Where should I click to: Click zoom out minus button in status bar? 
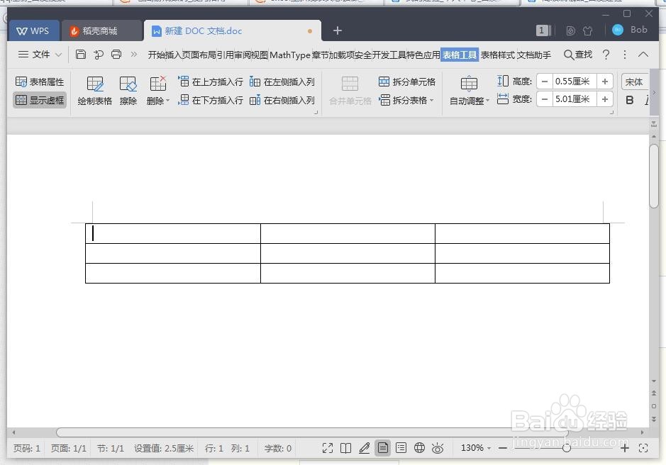coord(502,448)
